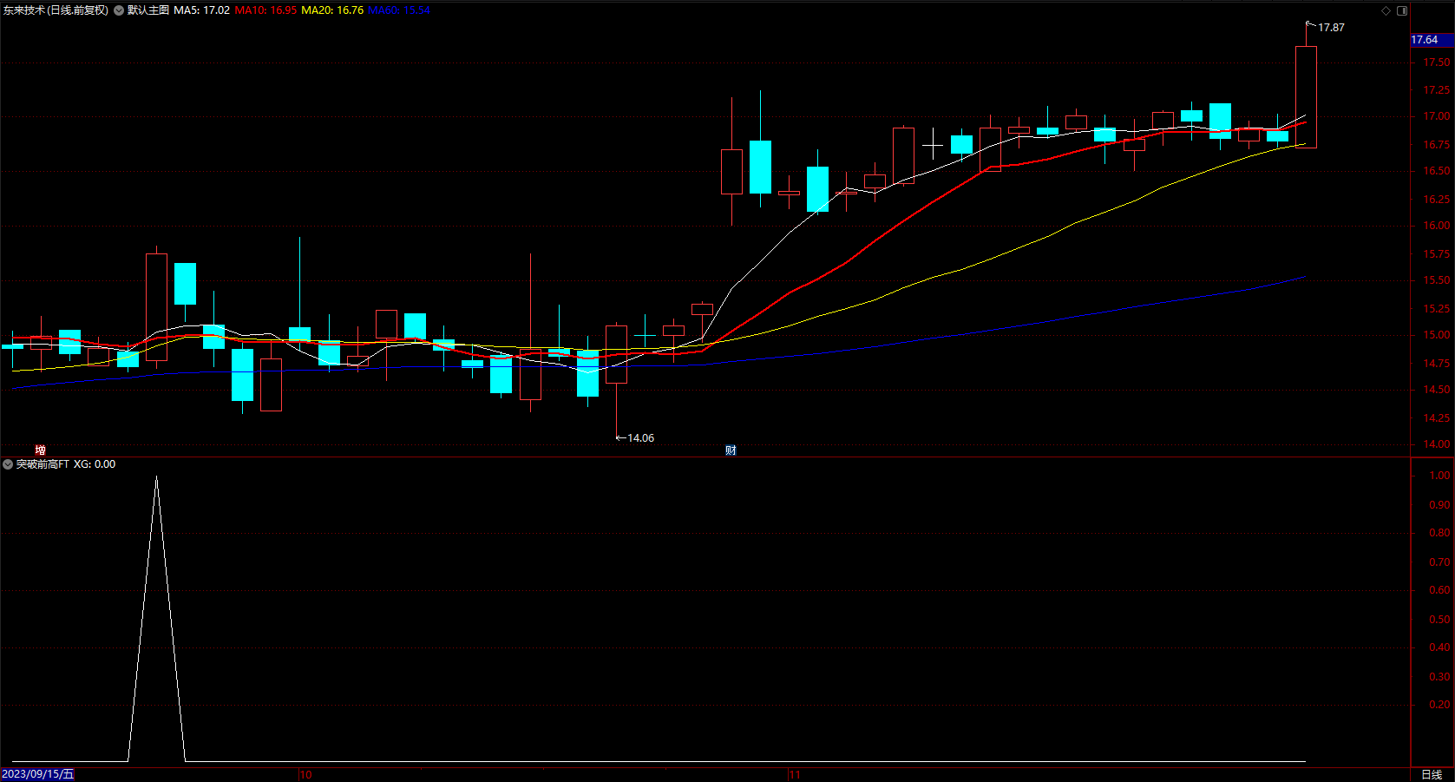
Task: Click the 突破前高FT indicator name
Action: [43, 464]
